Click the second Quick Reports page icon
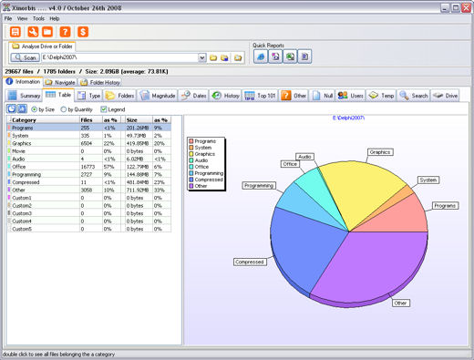 [275, 57]
